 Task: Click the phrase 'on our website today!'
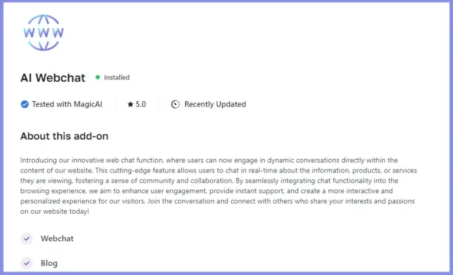point(55,211)
